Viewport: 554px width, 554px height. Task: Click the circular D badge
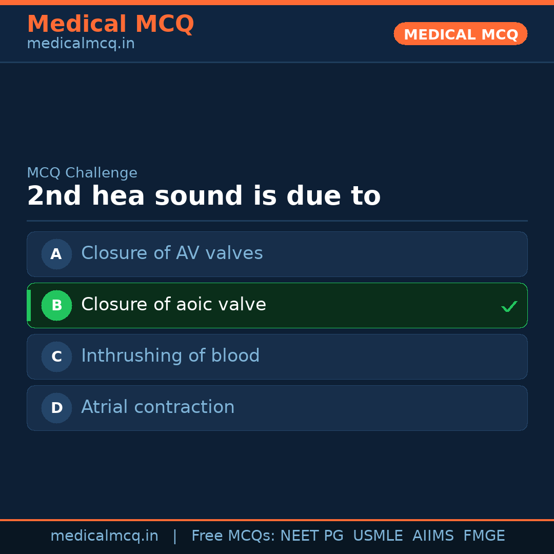tap(56, 408)
